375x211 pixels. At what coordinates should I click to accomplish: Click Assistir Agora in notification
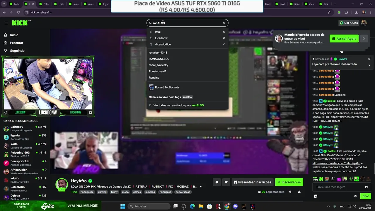pyautogui.click(x=344, y=39)
